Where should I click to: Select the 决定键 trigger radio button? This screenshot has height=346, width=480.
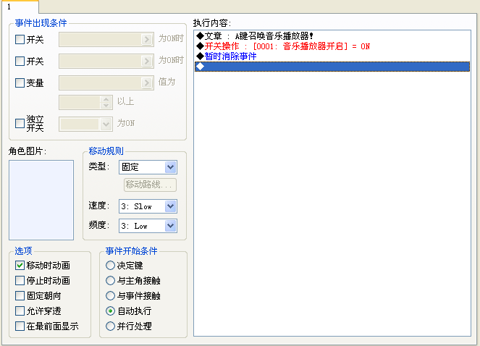click(110, 265)
